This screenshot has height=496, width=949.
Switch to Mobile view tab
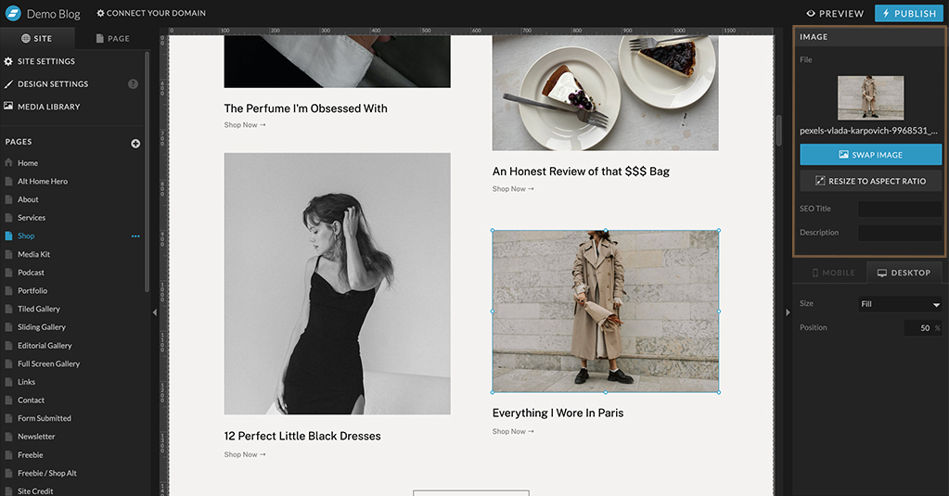pyautogui.click(x=832, y=273)
